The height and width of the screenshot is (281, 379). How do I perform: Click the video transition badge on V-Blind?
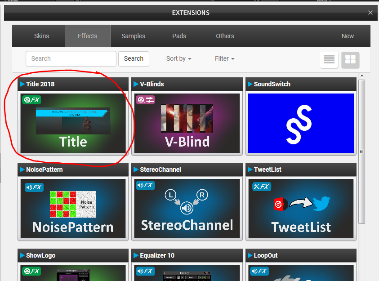[x=146, y=100]
